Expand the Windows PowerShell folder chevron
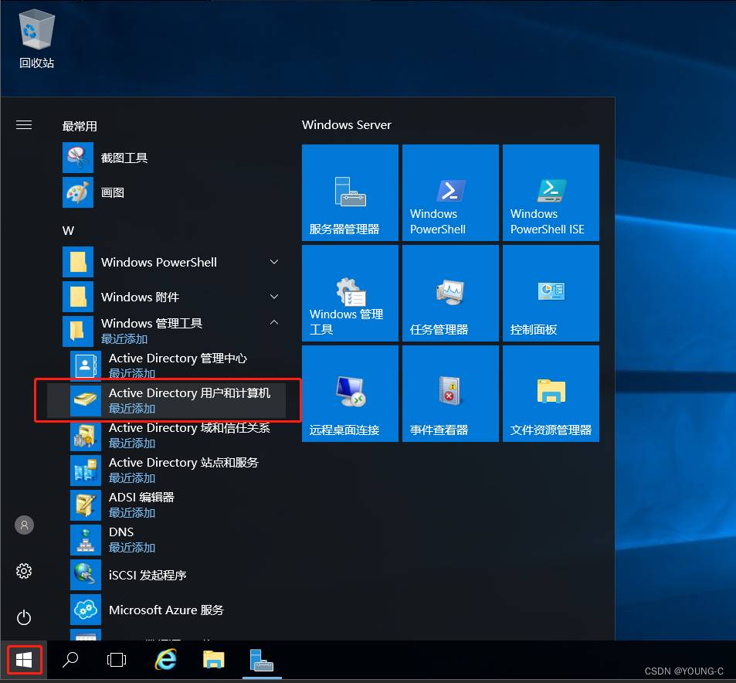The height and width of the screenshot is (683, 736). tap(274, 263)
